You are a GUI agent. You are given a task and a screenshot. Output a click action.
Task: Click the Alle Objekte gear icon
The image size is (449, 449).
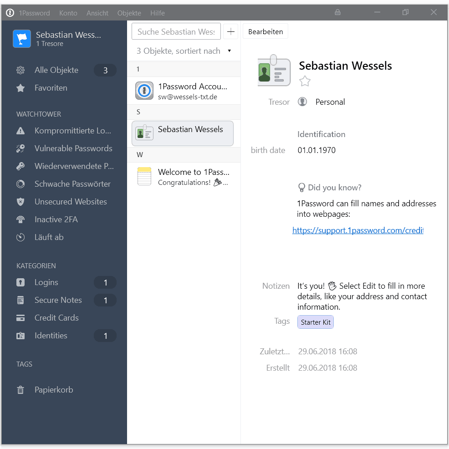click(20, 70)
